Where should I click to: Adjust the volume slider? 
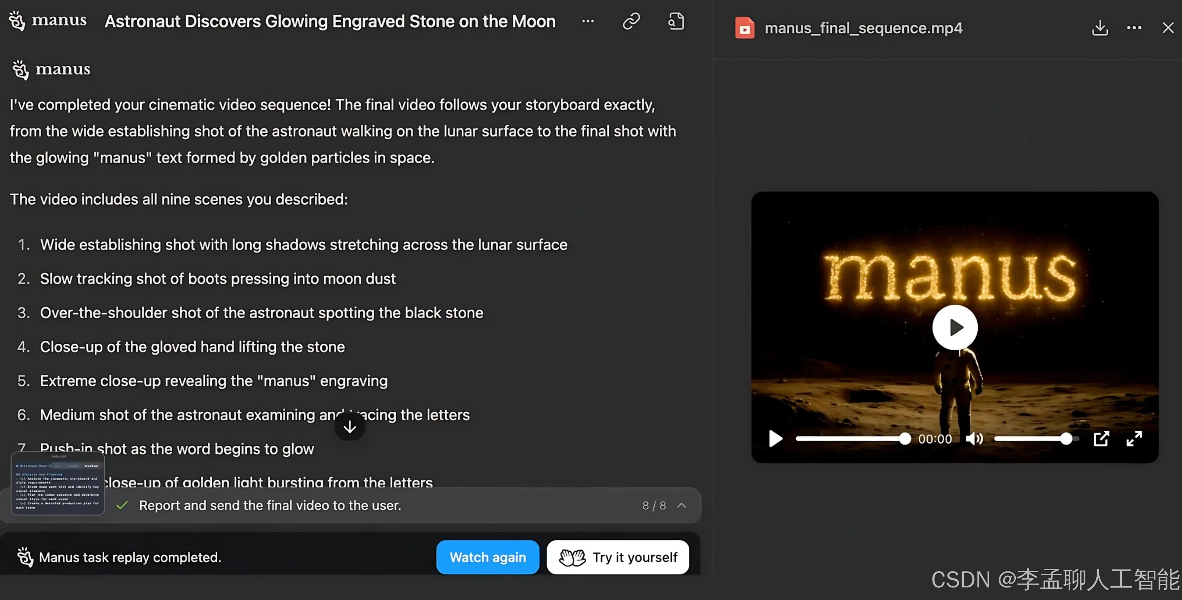[1033, 439]
